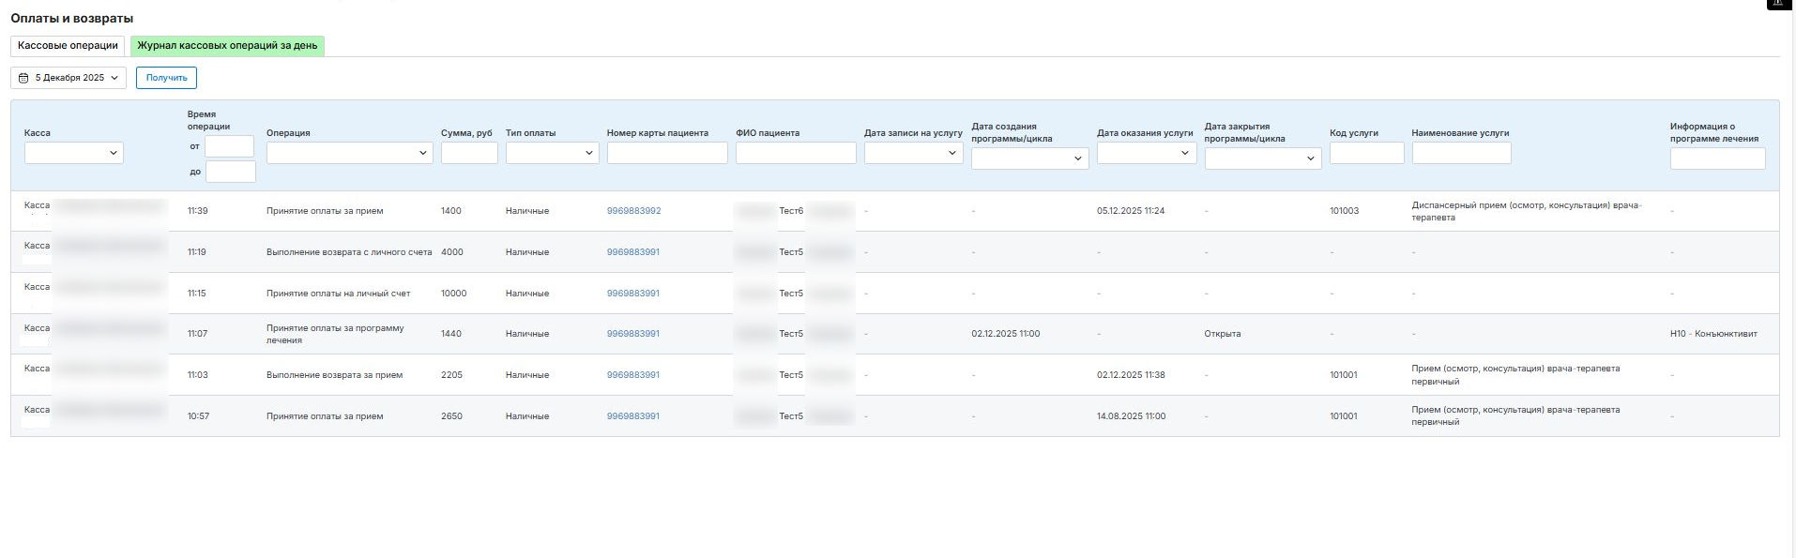Click the Сумма, руб filter field

469,153
